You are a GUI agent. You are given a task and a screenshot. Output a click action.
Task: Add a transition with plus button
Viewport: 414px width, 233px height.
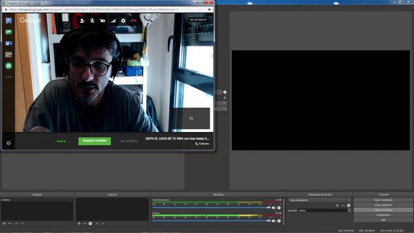pos(337,205)
